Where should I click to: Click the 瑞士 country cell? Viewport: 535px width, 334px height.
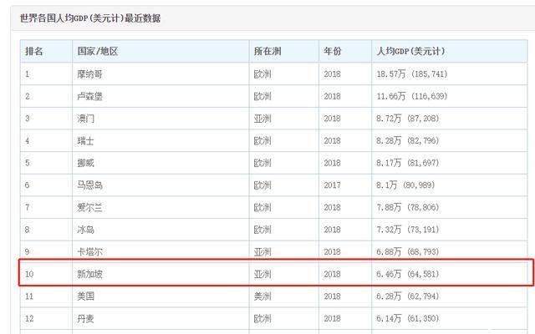click(x=86, y=140)
